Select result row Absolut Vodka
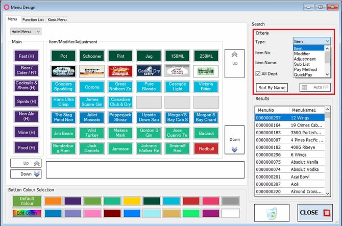This screenshot has width=342, height=226. click(x=289, y=169)
